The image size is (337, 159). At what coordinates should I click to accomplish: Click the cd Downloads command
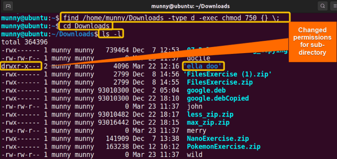coord(86,26)
